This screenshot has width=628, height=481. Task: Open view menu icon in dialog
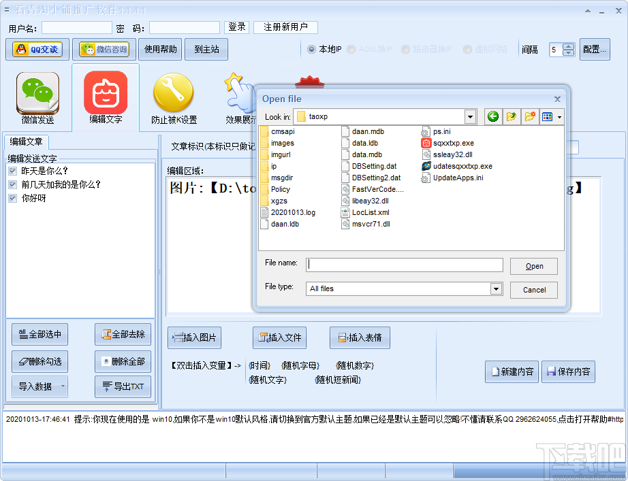pos(547,116)
